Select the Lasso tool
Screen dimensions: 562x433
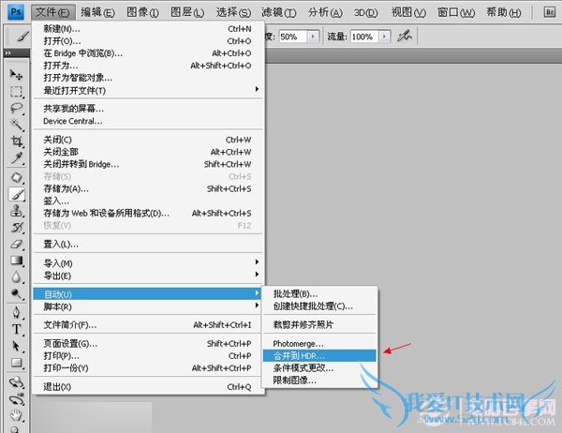tap(16, 109)
